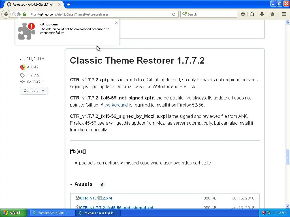Image resolution: width=290 pixels, height=217 pixels.
Task: Click the tag icon beside 1.7.7.2
Action: [22, 75]
